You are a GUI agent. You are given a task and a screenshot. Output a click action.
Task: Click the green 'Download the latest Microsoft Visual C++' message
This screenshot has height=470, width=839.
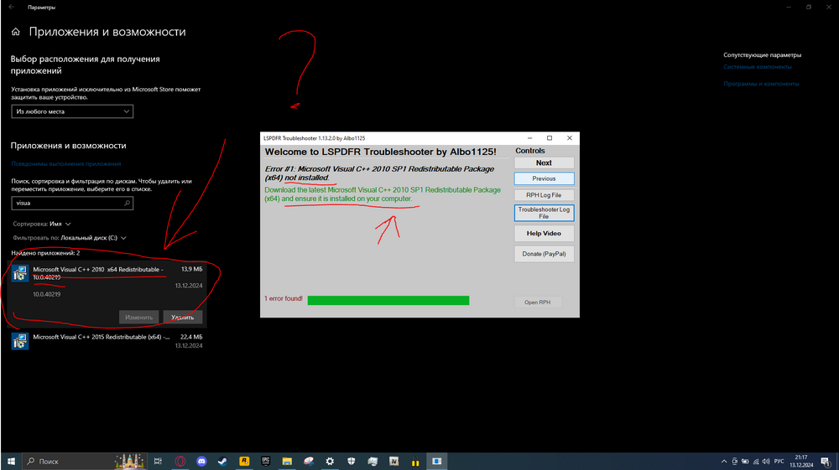click(x=383, y=194)
